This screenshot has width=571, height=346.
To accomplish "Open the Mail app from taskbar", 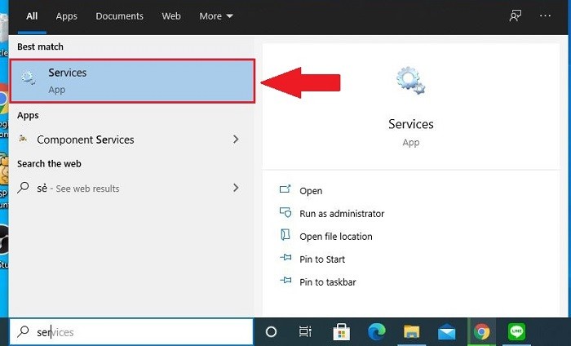I will (446, 332).
